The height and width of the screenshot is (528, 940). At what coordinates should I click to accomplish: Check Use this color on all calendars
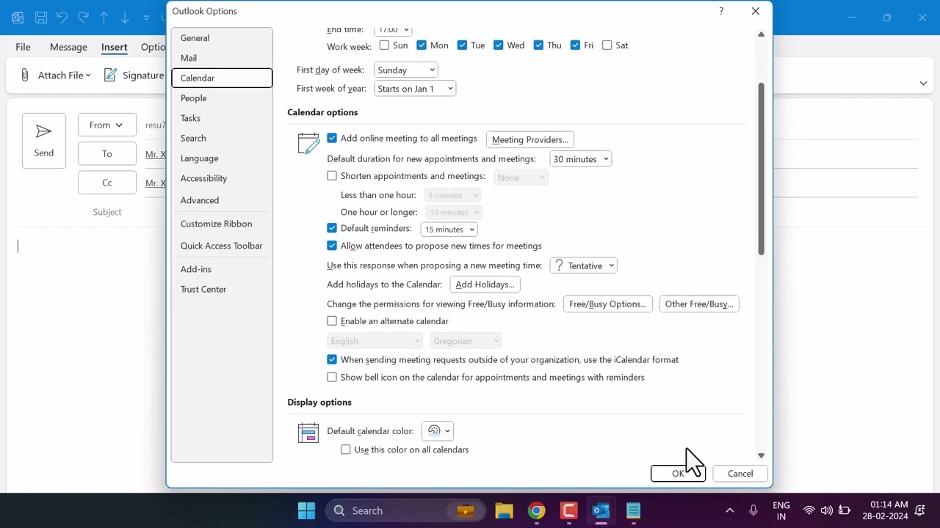pyautogui.click(x=346, y=450)
